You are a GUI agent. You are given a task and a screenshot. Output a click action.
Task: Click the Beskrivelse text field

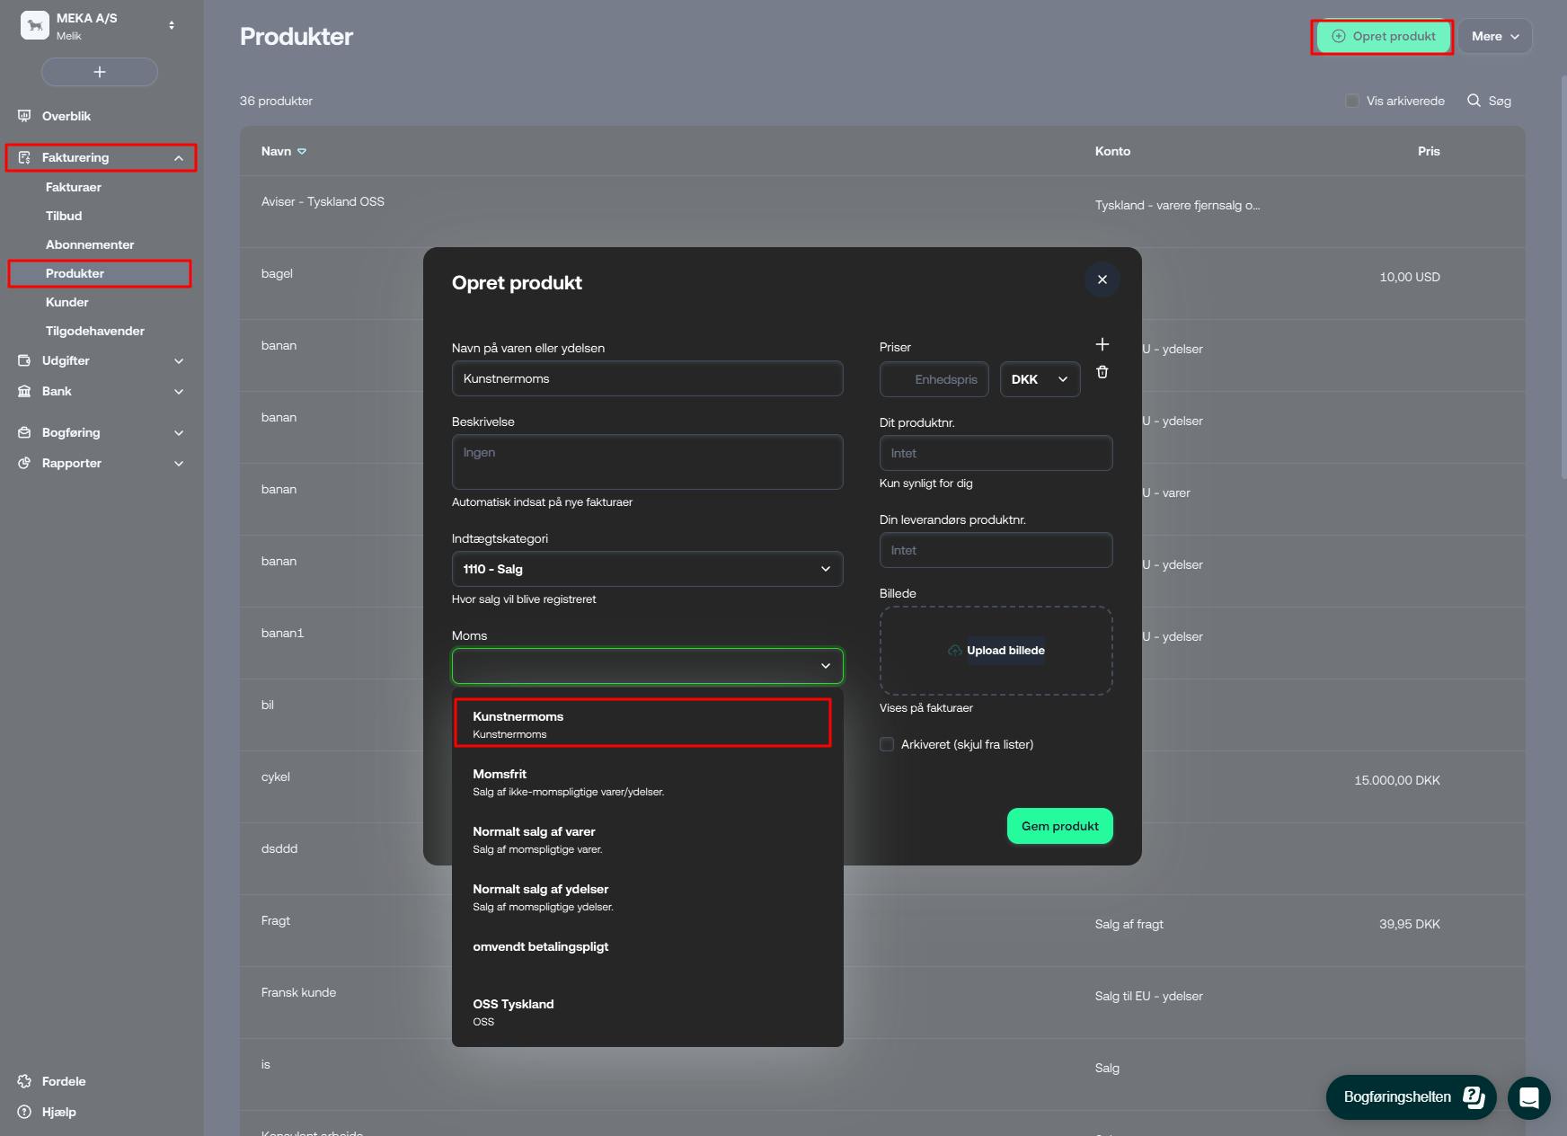tap(647, 462)
